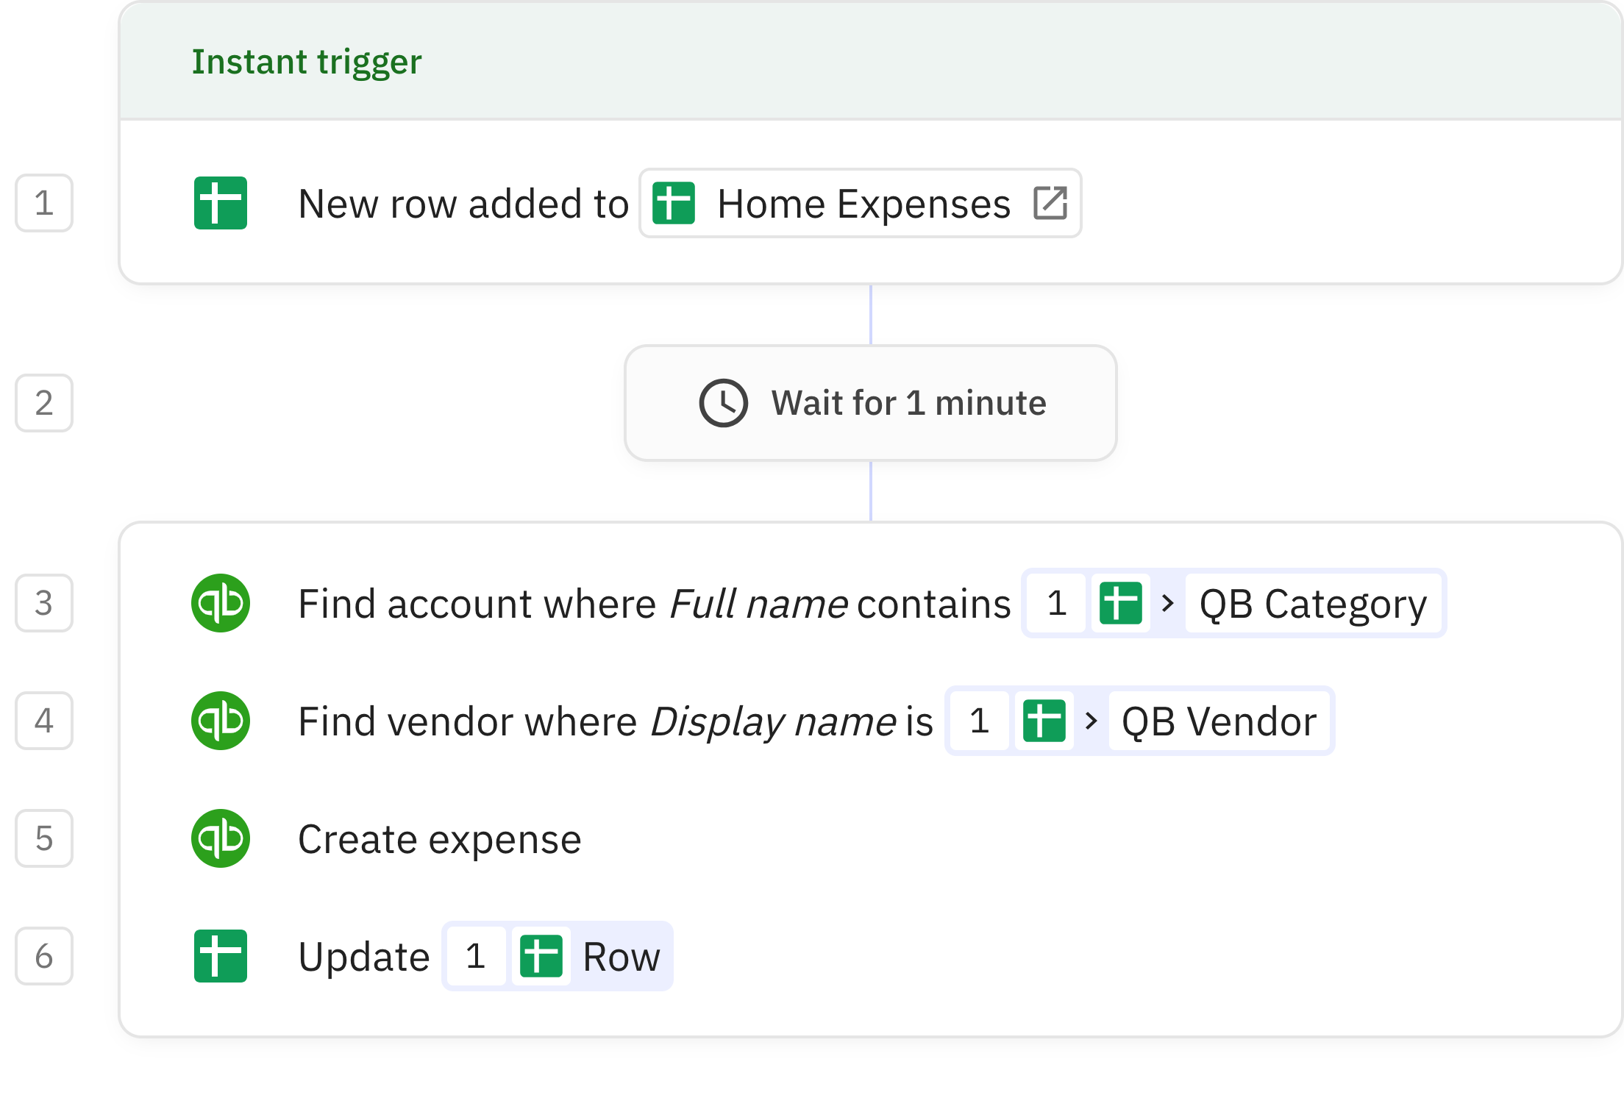Viewport: 1624px width, 1109px height.
Task: Click Google Sheets icon beside Update row step
Action: (x=220, y=956)
